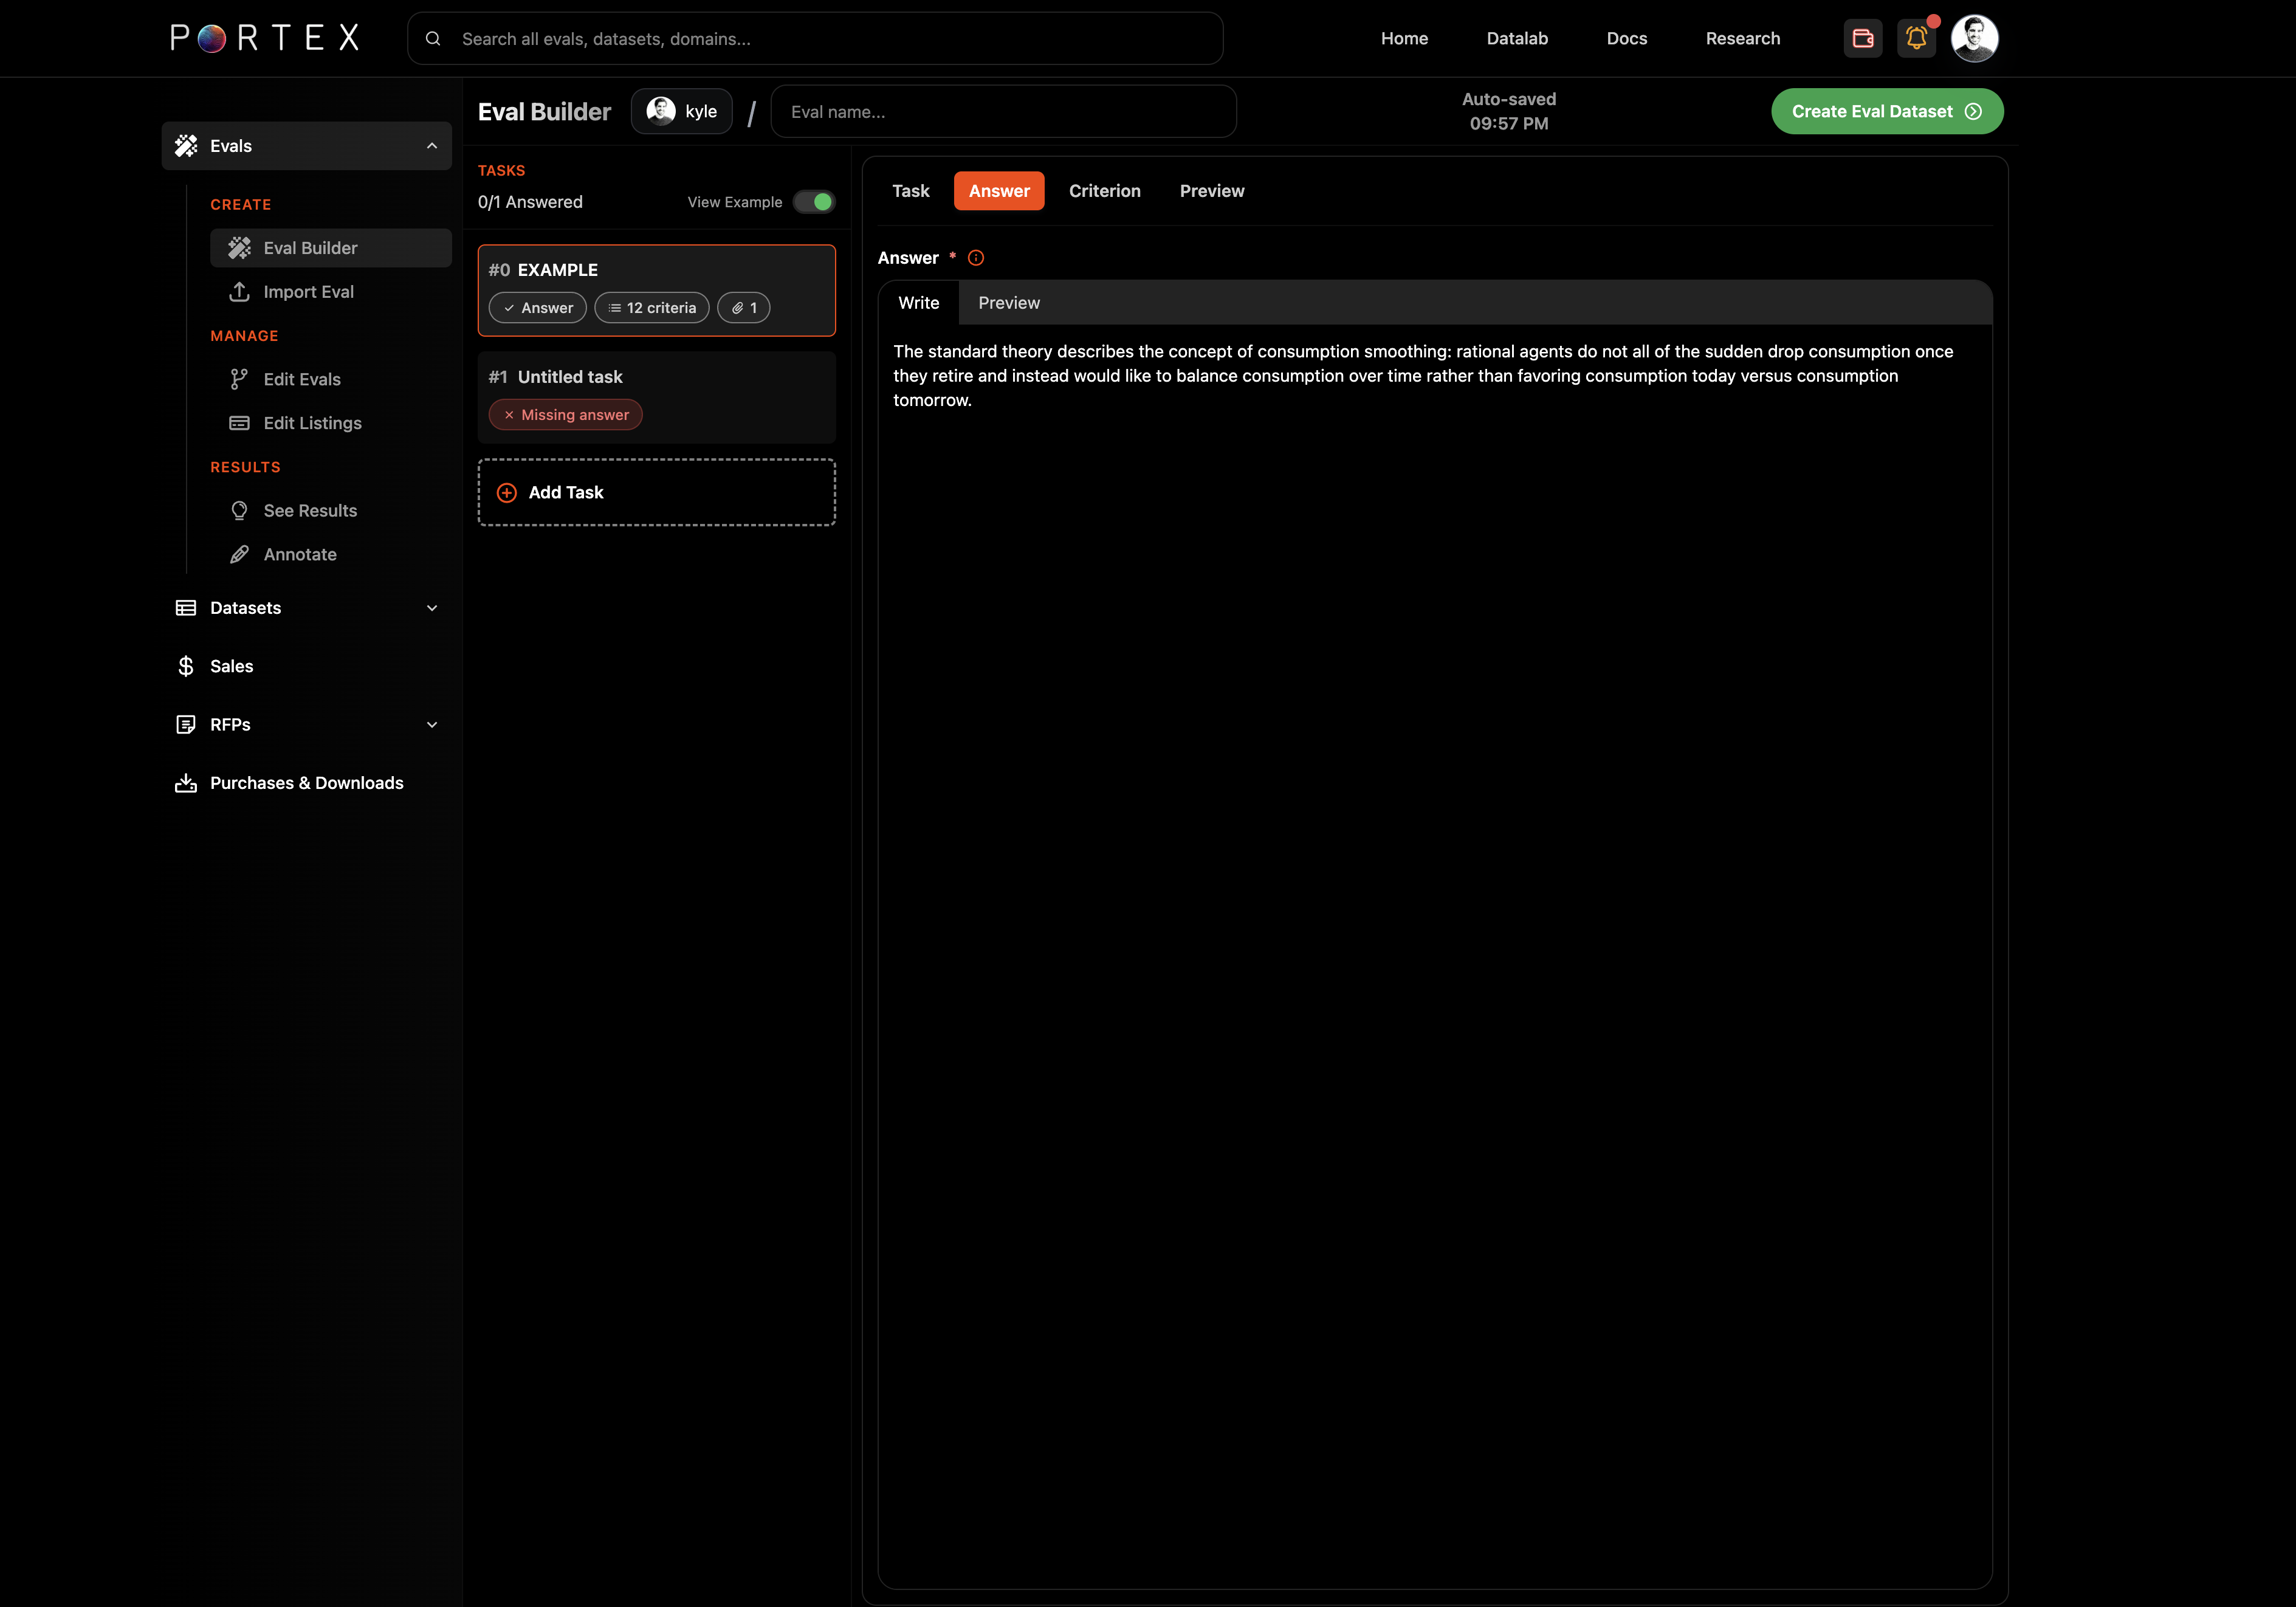Click the Add Task button
Image resolution: width=2296 pixels, height=1607 pixels.
[656, 492]
